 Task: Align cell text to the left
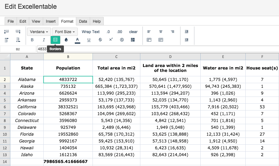[x=149, y=32]
